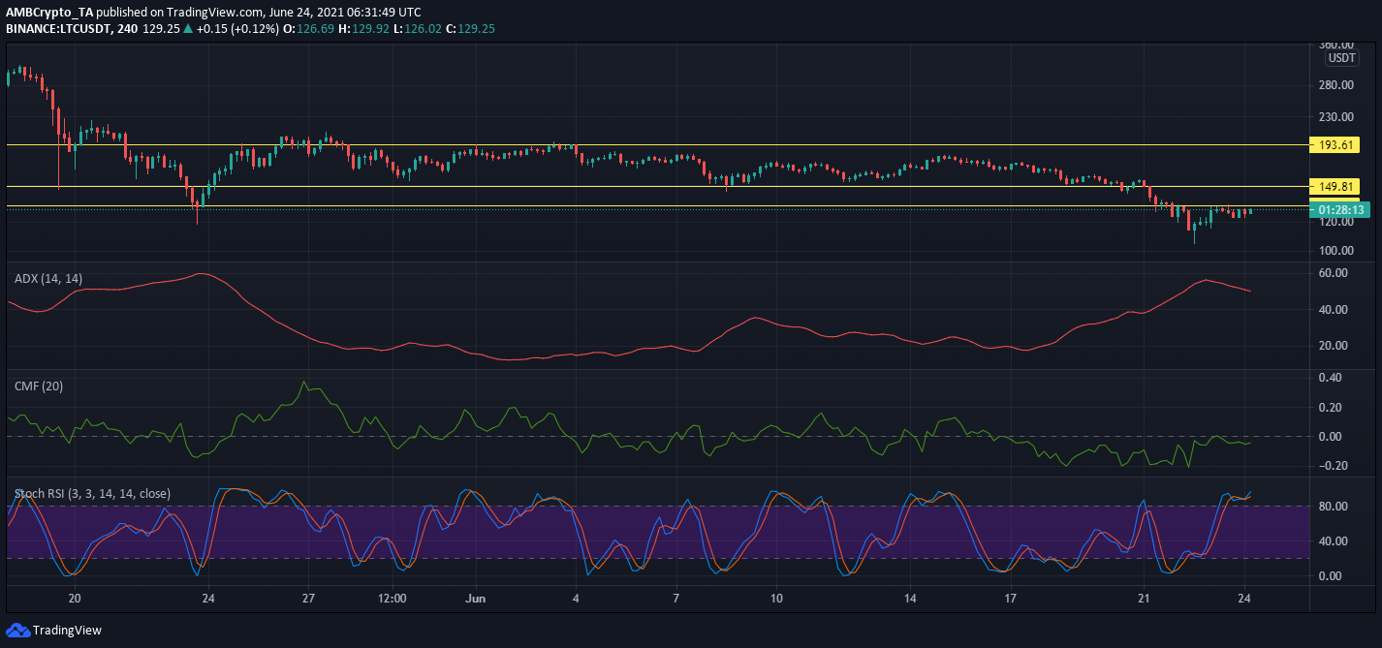Click the +0.15 (0.12%) price change value
The height and width of the screenshot is (648, 1382).
click(239, 30)
